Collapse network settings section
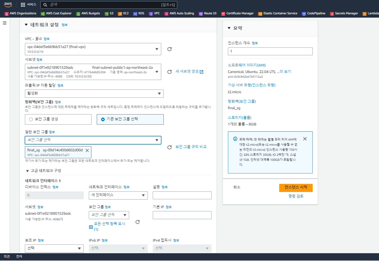The height and width of the screenshot is (261, 379). click(x=26, y=25)
